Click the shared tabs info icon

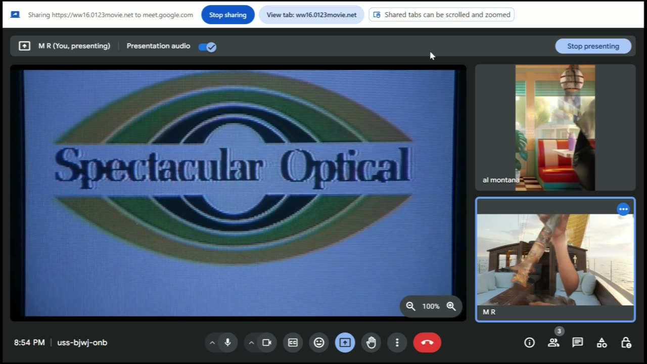tap(377, 15)
